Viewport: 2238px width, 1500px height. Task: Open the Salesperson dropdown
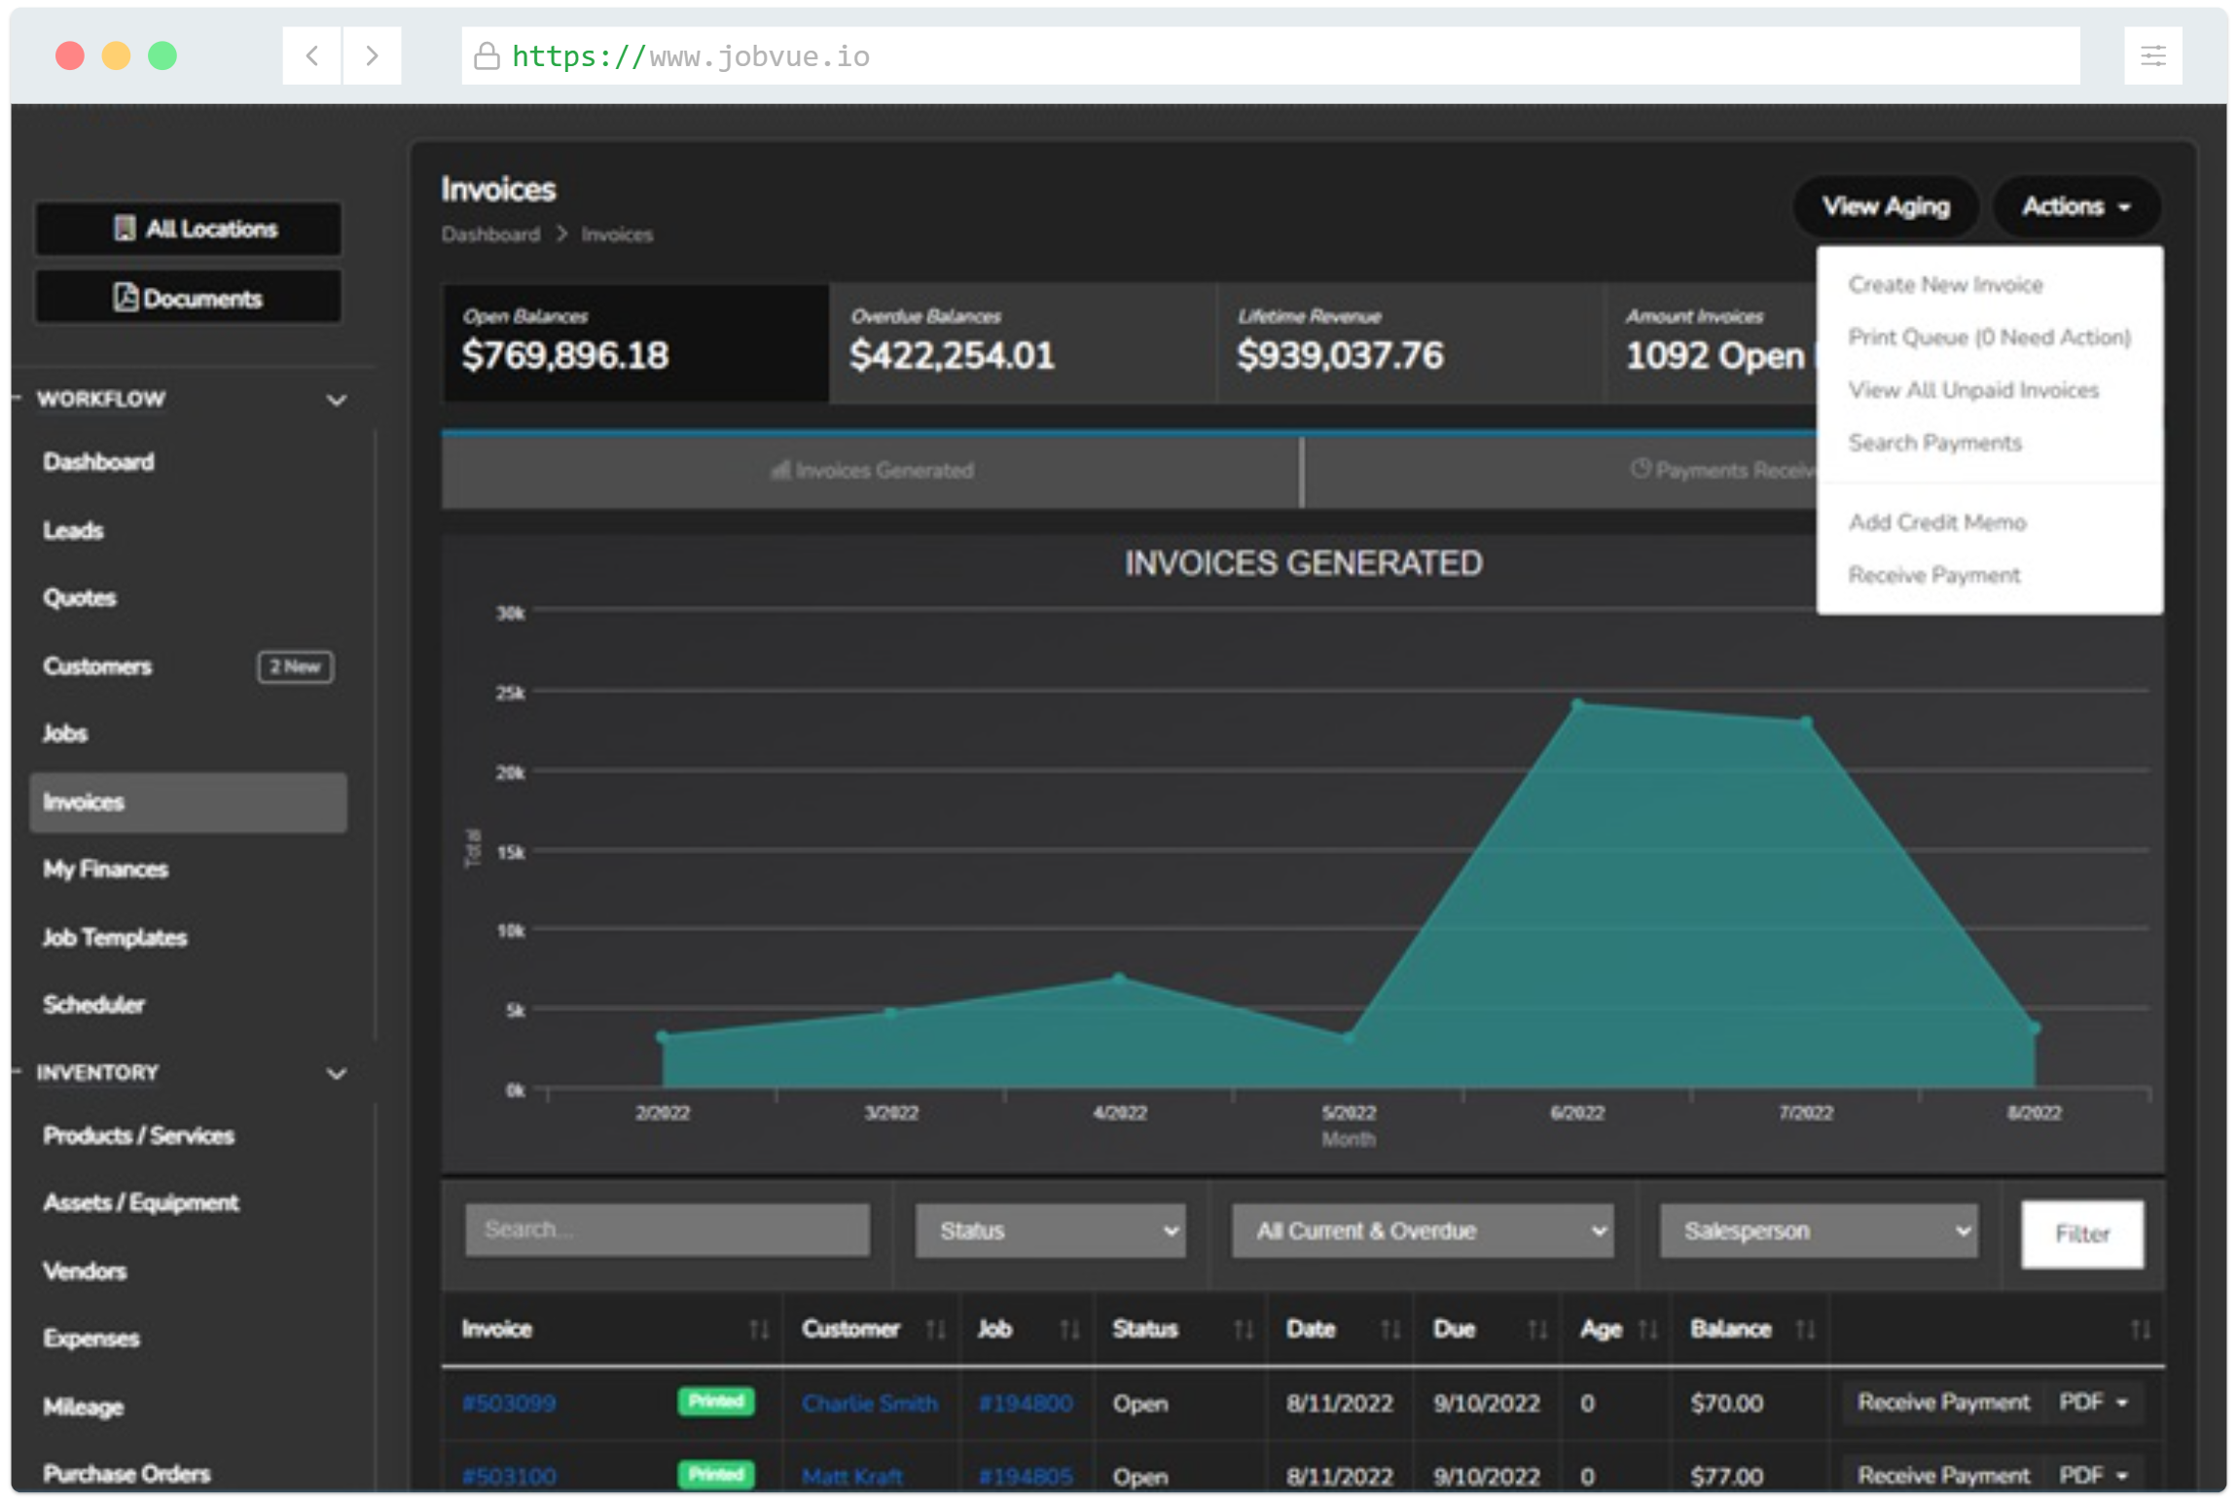coord(1819,1232)
